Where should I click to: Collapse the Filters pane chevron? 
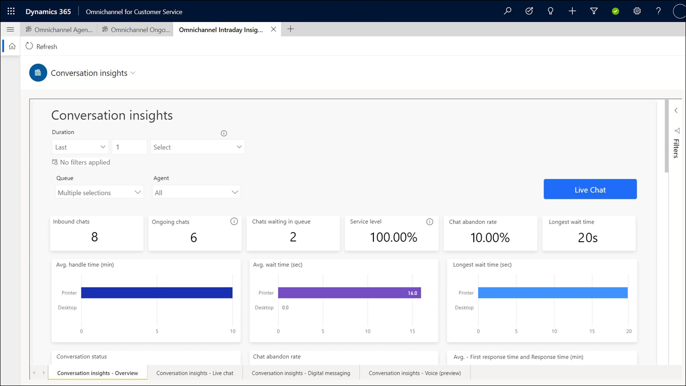click(676, 110)
